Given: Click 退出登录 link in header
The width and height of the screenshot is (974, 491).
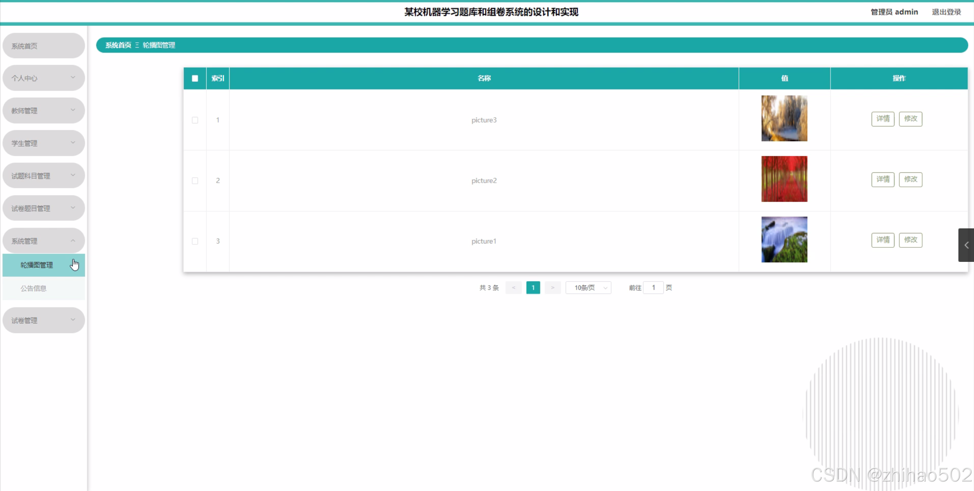Looking at the screenshot, I should click(x=946, y=12).
